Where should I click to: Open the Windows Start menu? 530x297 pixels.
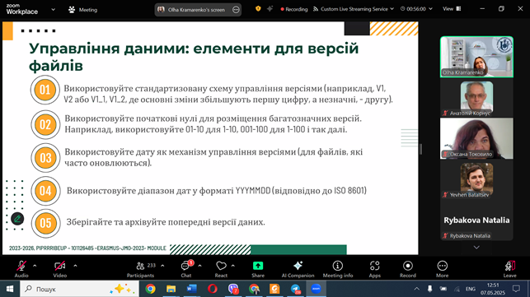[x=9, y=289]
